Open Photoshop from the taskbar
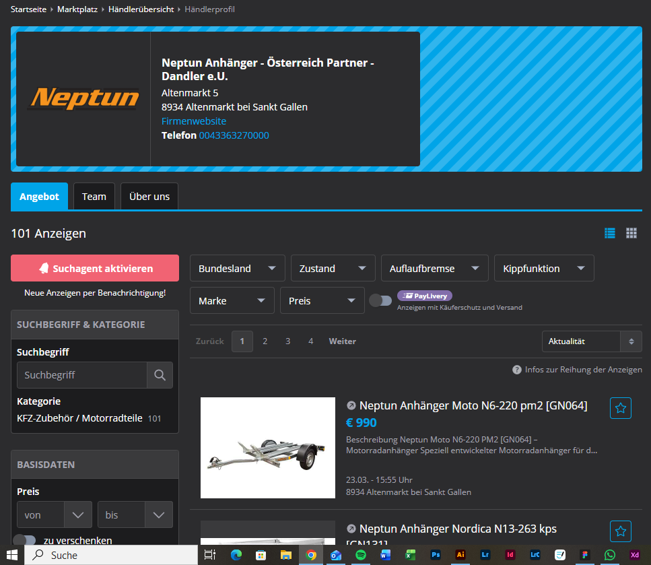 click(x=436, y=555)
